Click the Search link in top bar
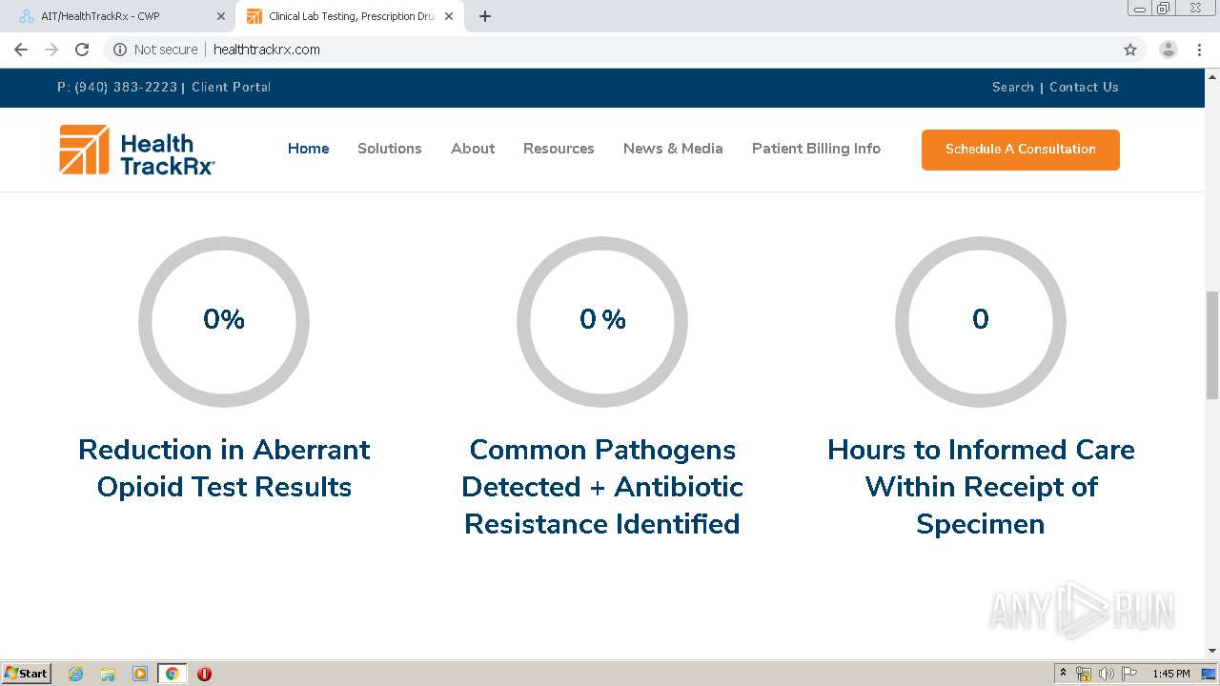1220x686 pixels. [1012, 87]
